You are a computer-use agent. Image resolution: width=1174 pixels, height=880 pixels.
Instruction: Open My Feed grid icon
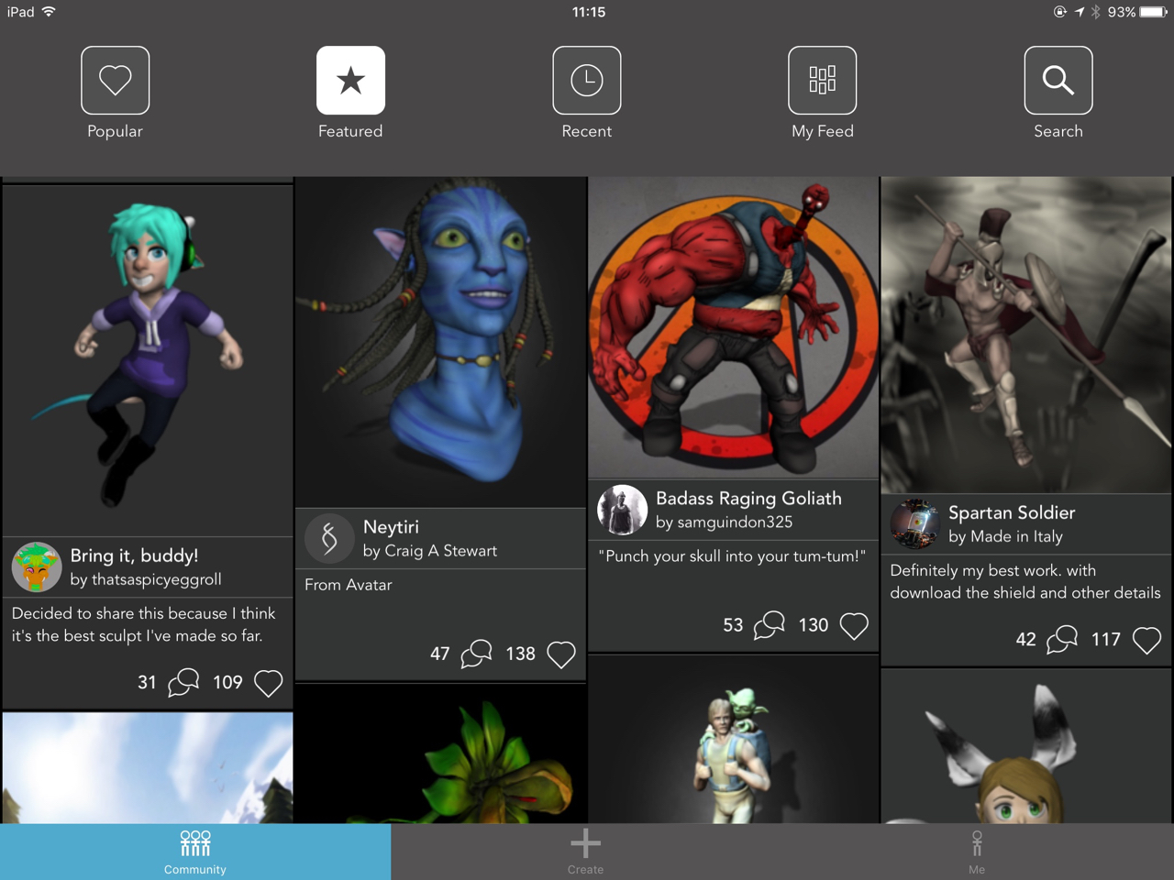coord(823,81)
